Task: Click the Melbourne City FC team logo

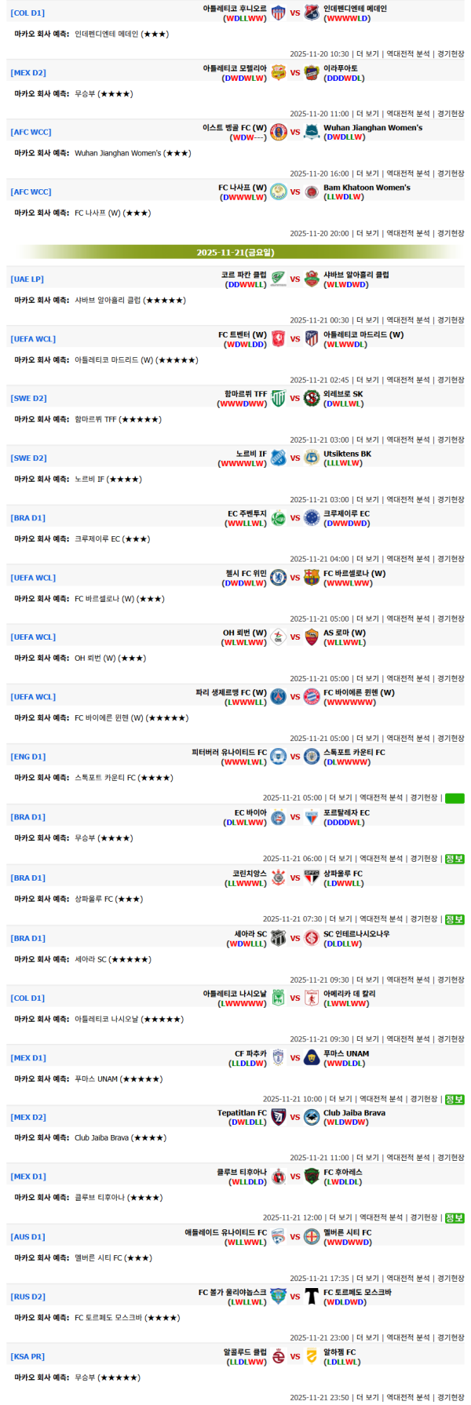Action: coord(312,1237)
